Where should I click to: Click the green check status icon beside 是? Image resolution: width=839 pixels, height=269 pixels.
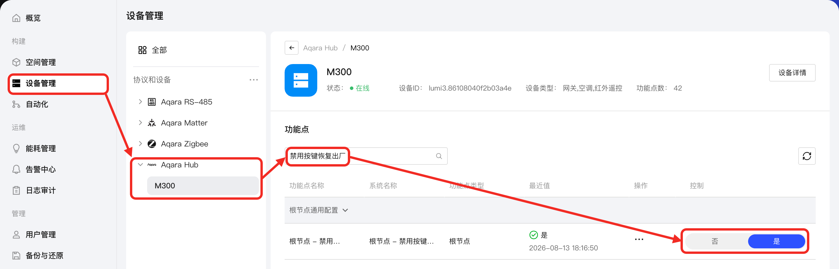pyautogui.click(x=533, y=235)
